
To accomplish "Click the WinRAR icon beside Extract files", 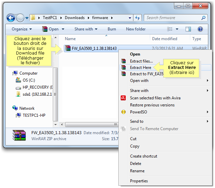I will click(124, 61).
